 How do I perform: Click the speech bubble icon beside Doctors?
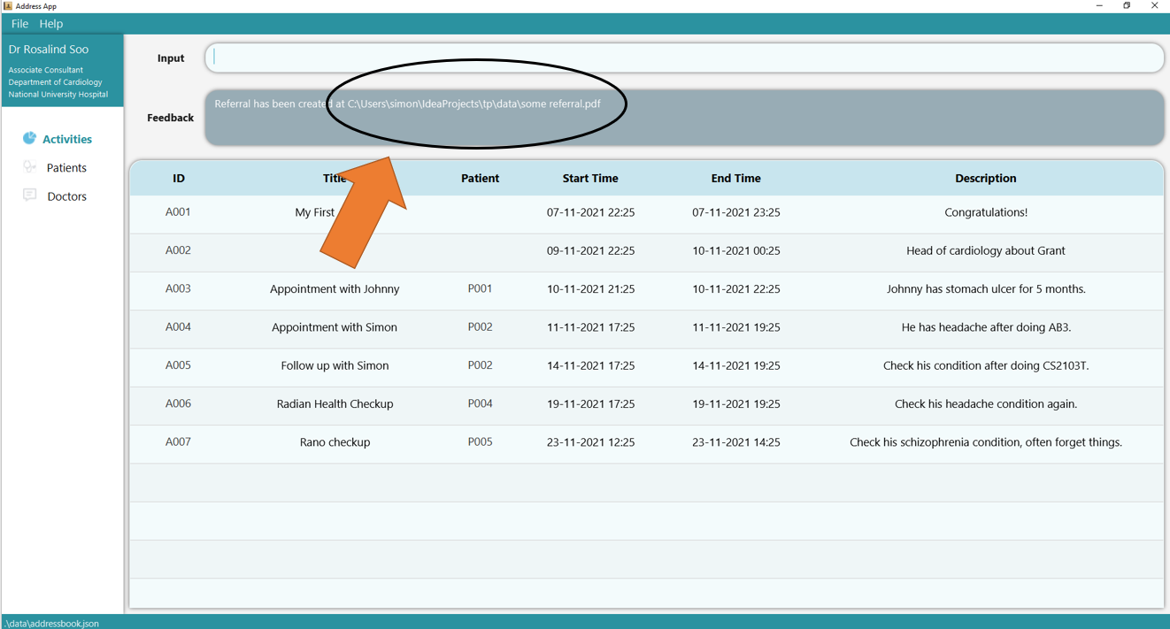click(28, 196)
